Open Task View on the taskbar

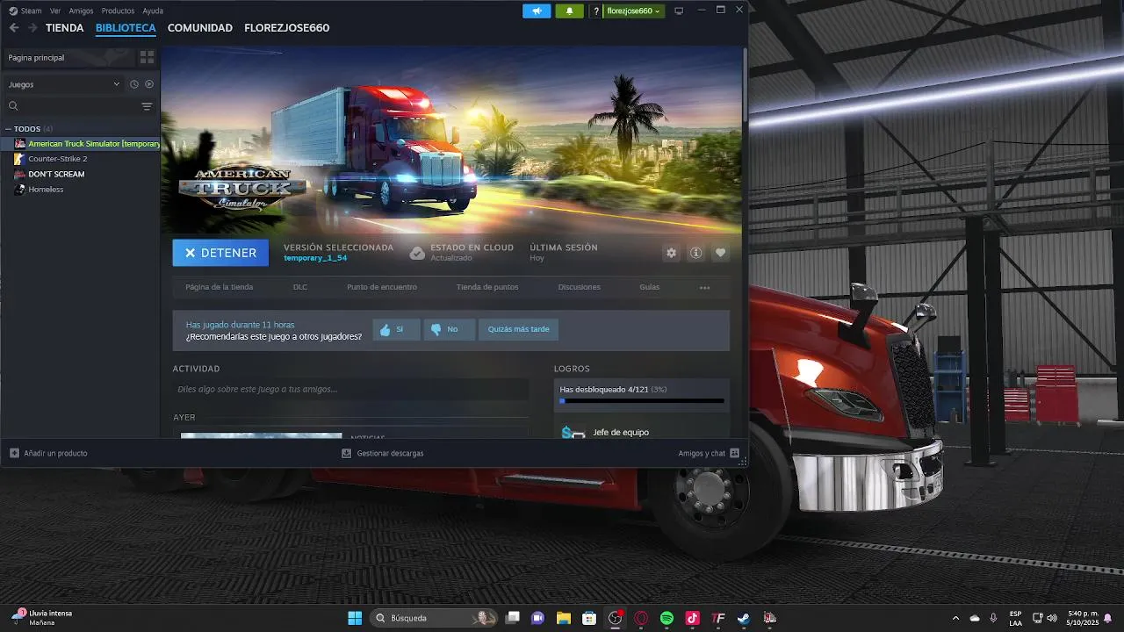click(x=513, y=618)
